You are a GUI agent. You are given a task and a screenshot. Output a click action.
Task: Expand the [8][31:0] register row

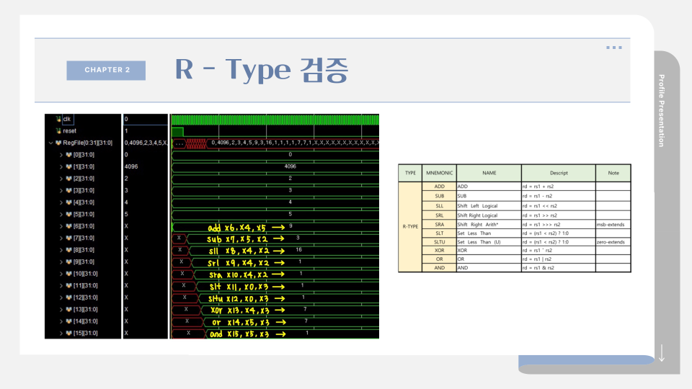pyautogui.click(x=61, y=250)
